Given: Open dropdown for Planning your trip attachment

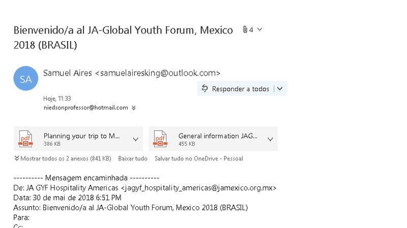Looking at the screenshot, I should [135, 139].
